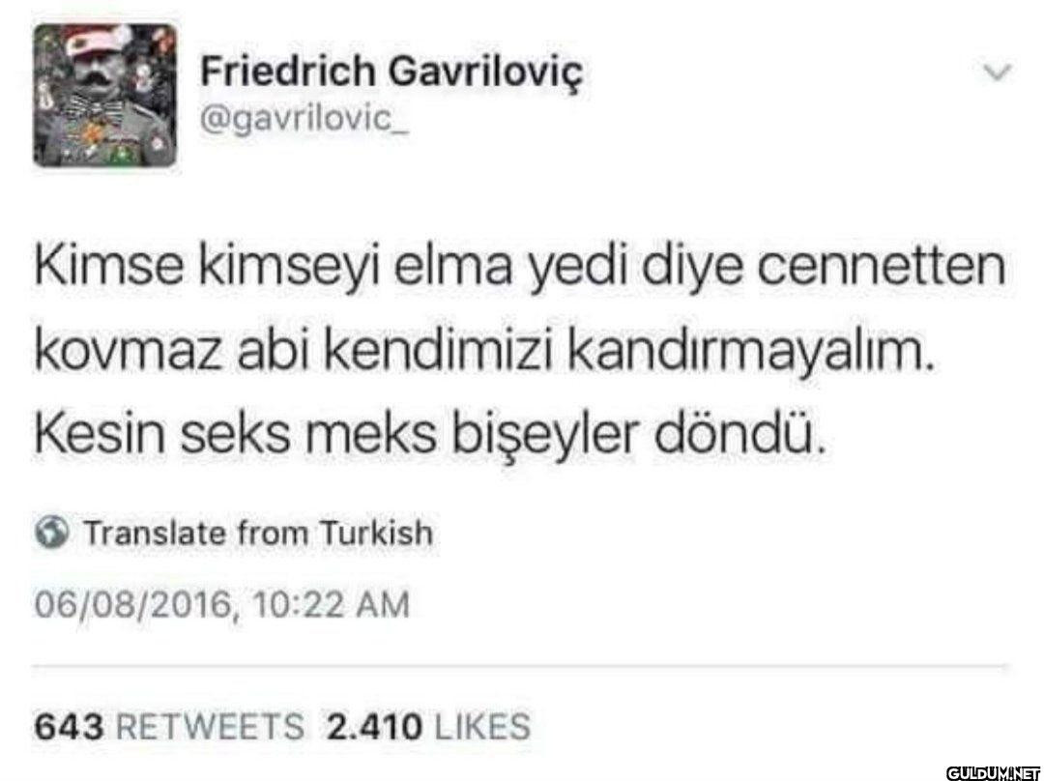Screen dimensions: 1044x781
Task: Open the LIKES label list
Action: pos(482,725)
